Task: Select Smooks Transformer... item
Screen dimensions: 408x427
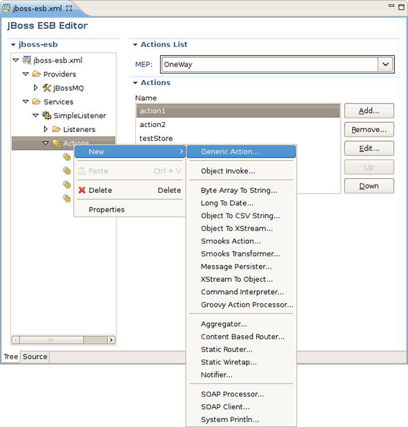Action: [241, 254]
